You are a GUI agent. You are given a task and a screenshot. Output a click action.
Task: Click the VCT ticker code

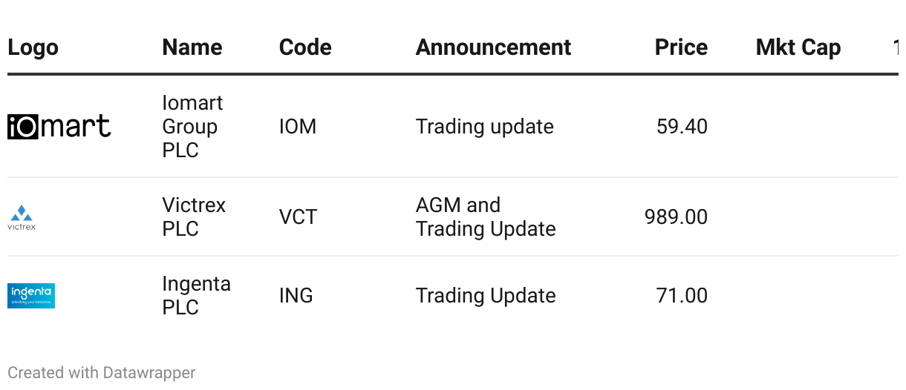point(298,217)
